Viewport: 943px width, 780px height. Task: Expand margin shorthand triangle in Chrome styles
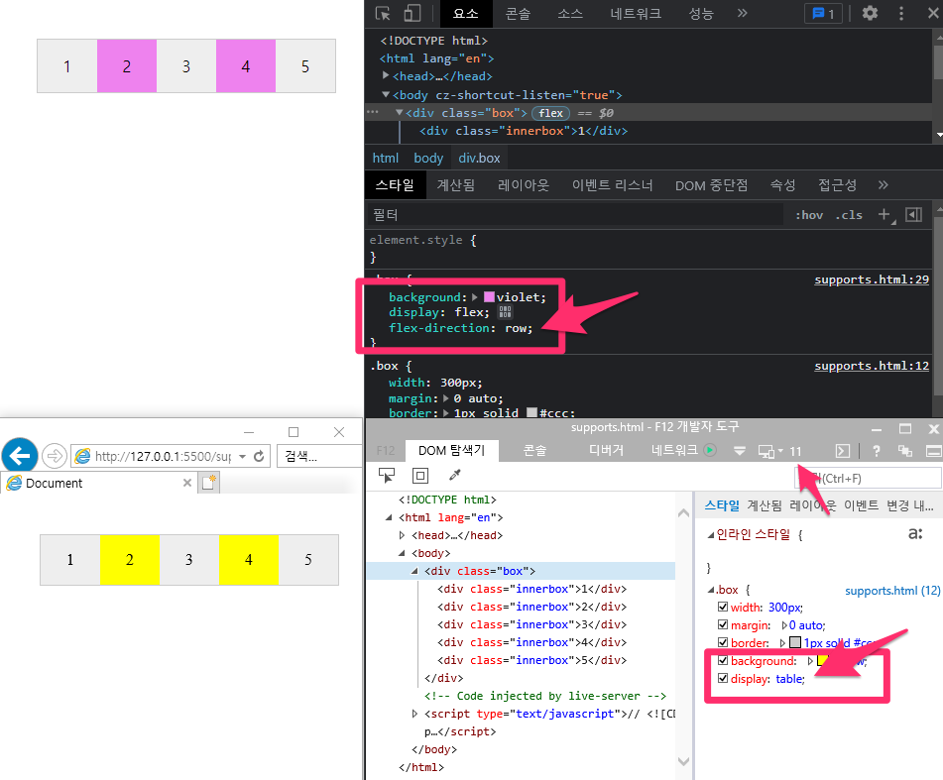445,397
